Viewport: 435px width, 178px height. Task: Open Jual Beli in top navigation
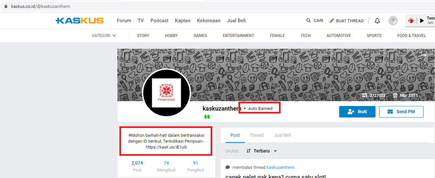point(237,21)
